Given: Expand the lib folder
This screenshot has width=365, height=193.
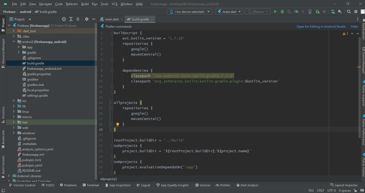Looking at the screenshot, I should [14, 106].
